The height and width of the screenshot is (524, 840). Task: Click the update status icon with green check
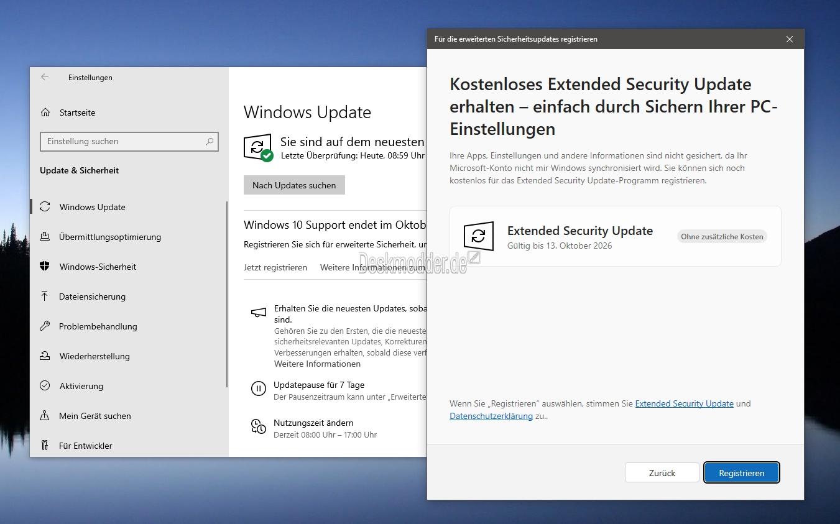point(258,148)
